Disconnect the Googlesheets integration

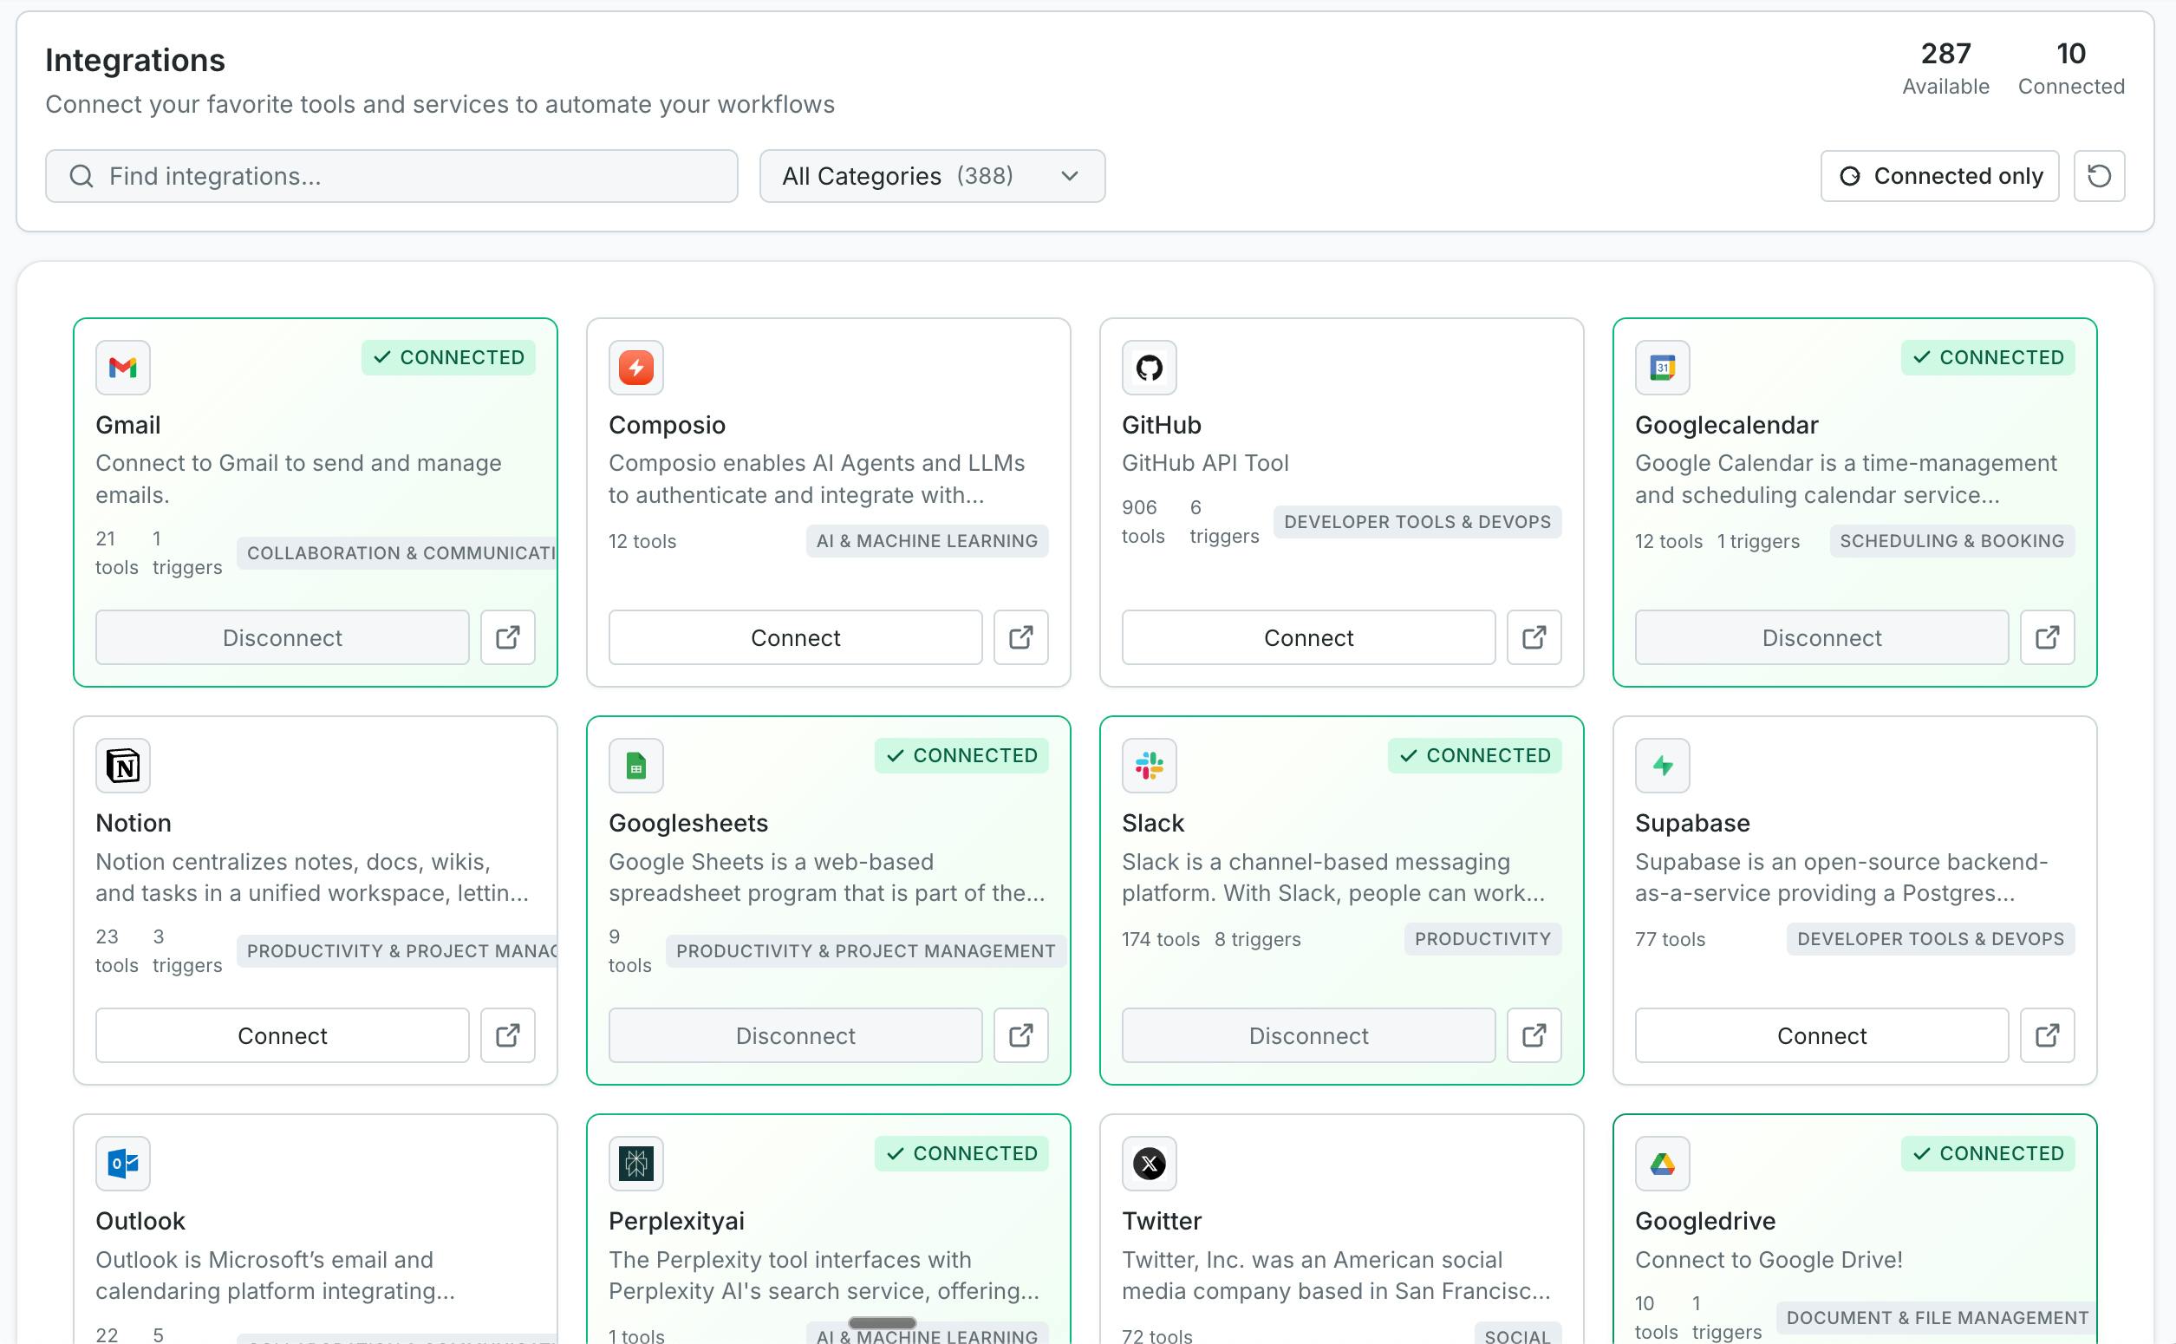coord(795,1035)
